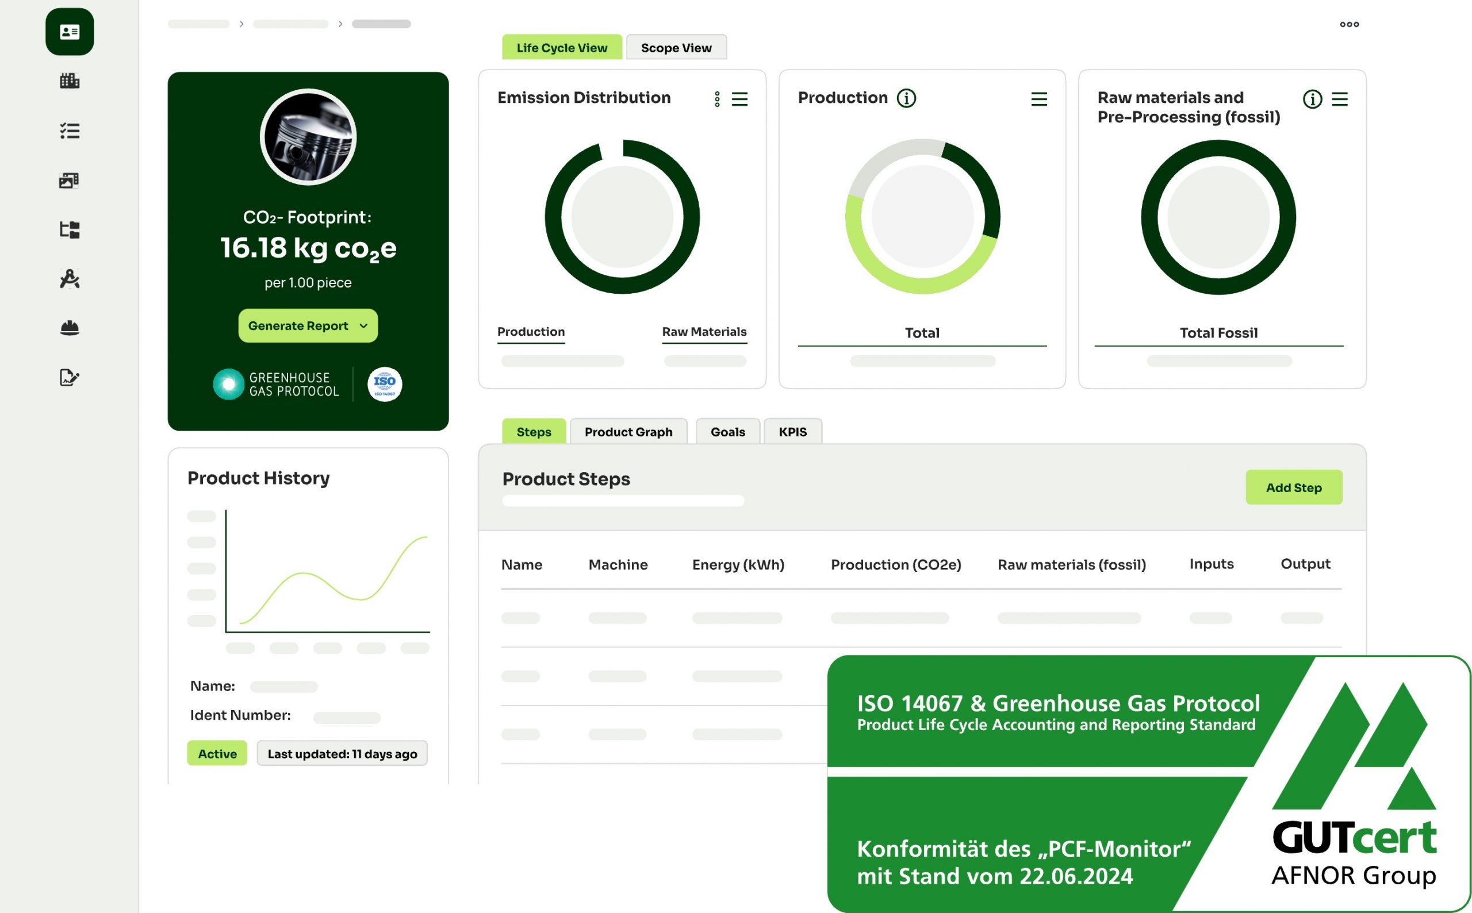Open the ID card sidebar icon
This screenshot has width=1472, height=913.
tap(70, 32)
